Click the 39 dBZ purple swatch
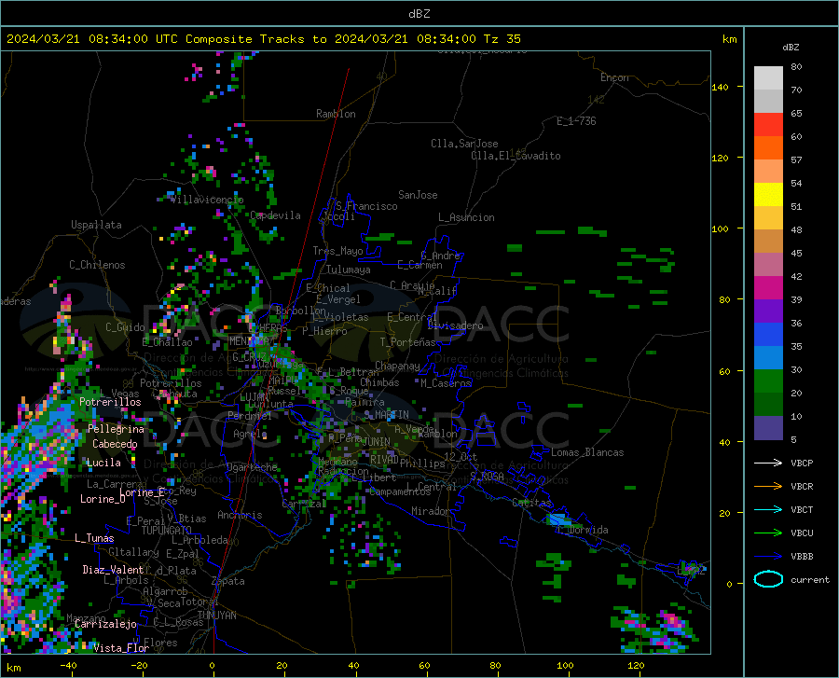839x678 pixels. [x=768, y=311]
